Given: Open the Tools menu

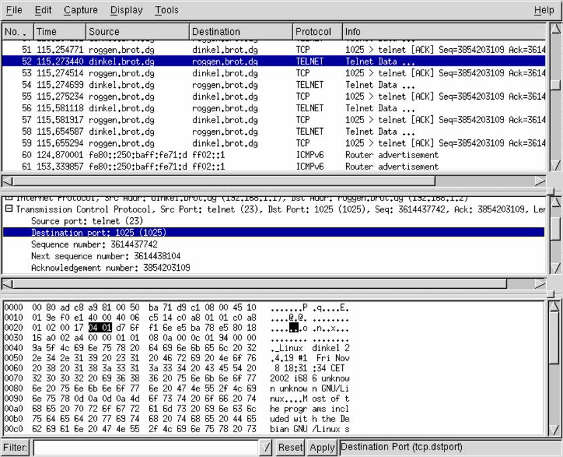Looking at the screenshot, I should click(x=166, y=10).
